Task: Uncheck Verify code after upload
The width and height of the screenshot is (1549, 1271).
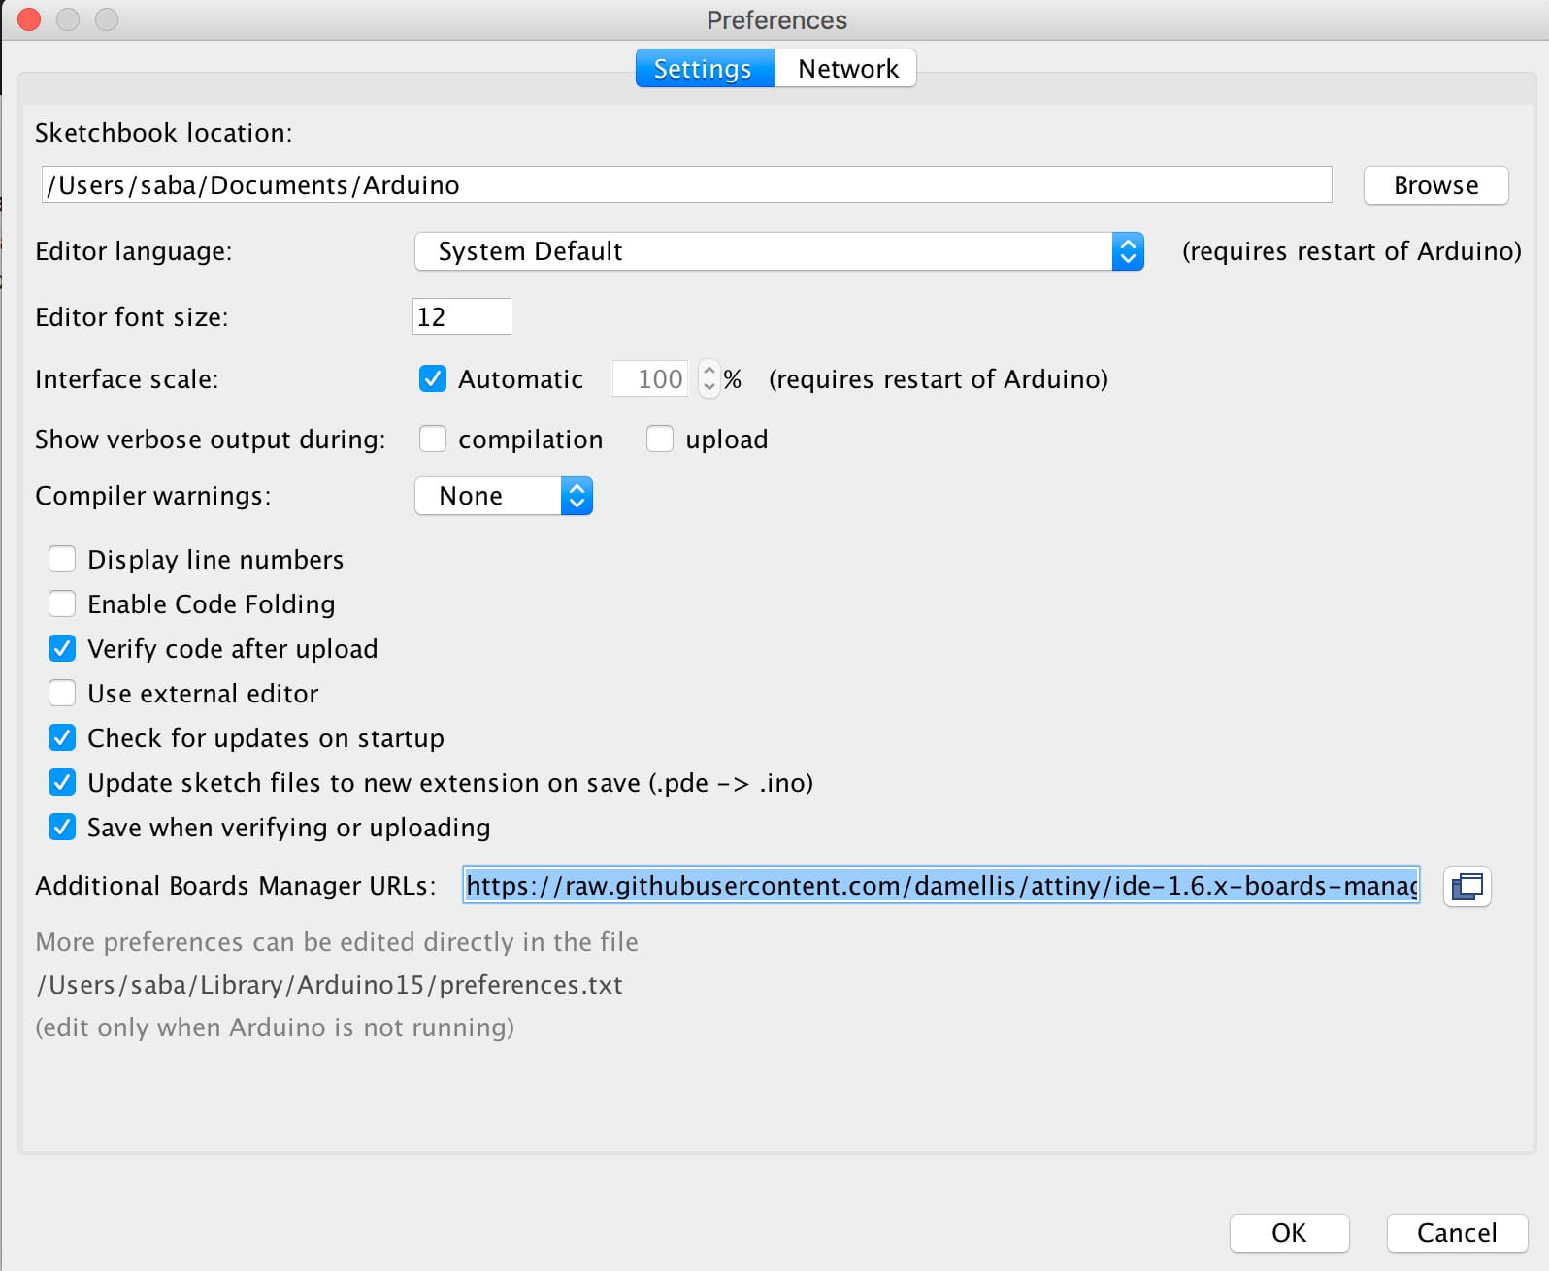Action: tap(62, 648)
